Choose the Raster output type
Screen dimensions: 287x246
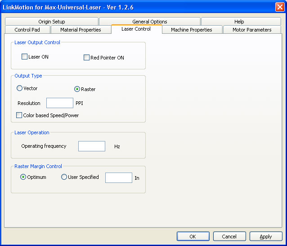click(x=77, y=89)
